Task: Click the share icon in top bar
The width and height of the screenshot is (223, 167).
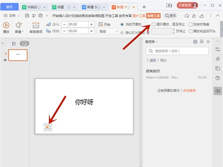Action: click(202, 16)
